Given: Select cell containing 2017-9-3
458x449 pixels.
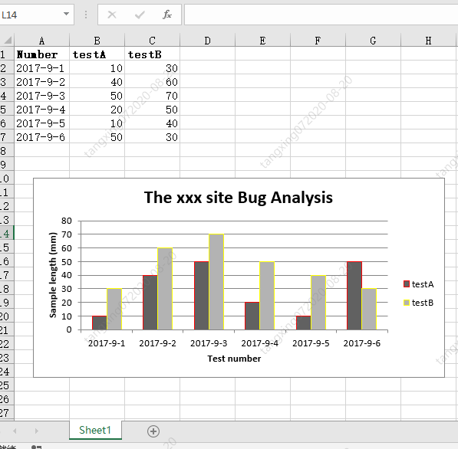Looking at the screenshot, I should (41, 96).
